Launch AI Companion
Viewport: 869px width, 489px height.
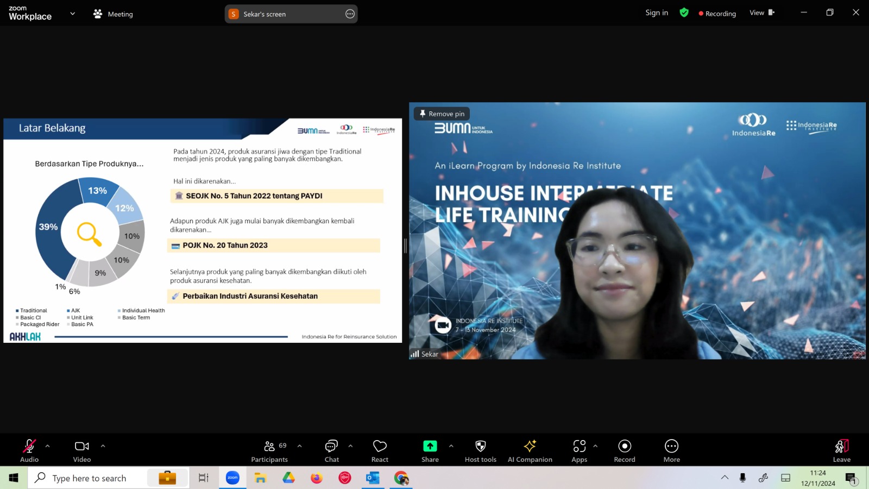(530, 451)
